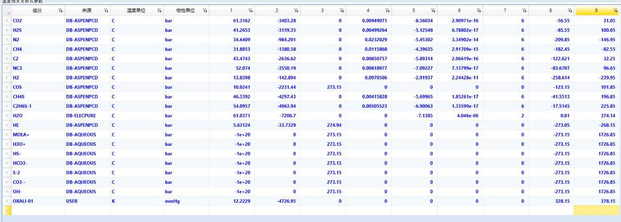The height and width of the screenshot is (222, 621).
Task: Select the CO2 row using its row marker
Action: tap(6, 21)
